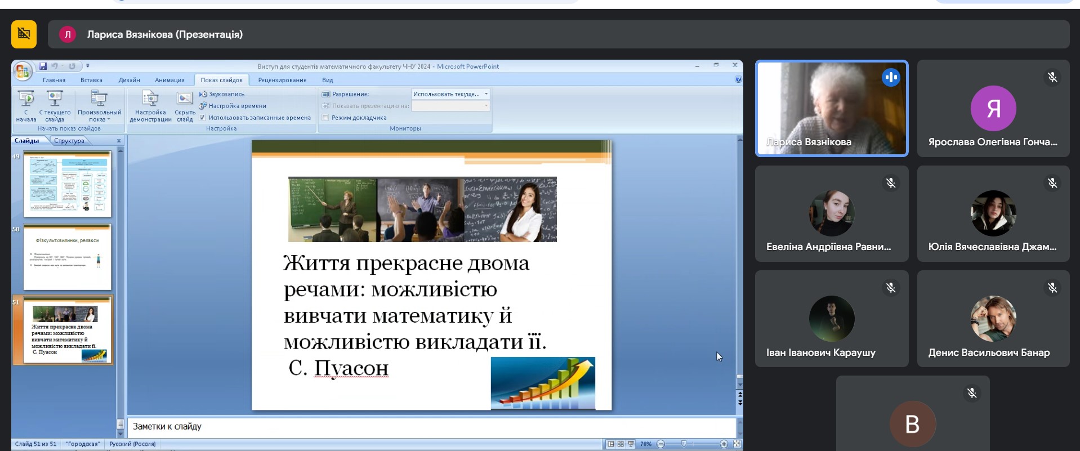Screen dimensions: 1080x451
Task: Fit slide to current window icon
Action: tap(737, 444)
